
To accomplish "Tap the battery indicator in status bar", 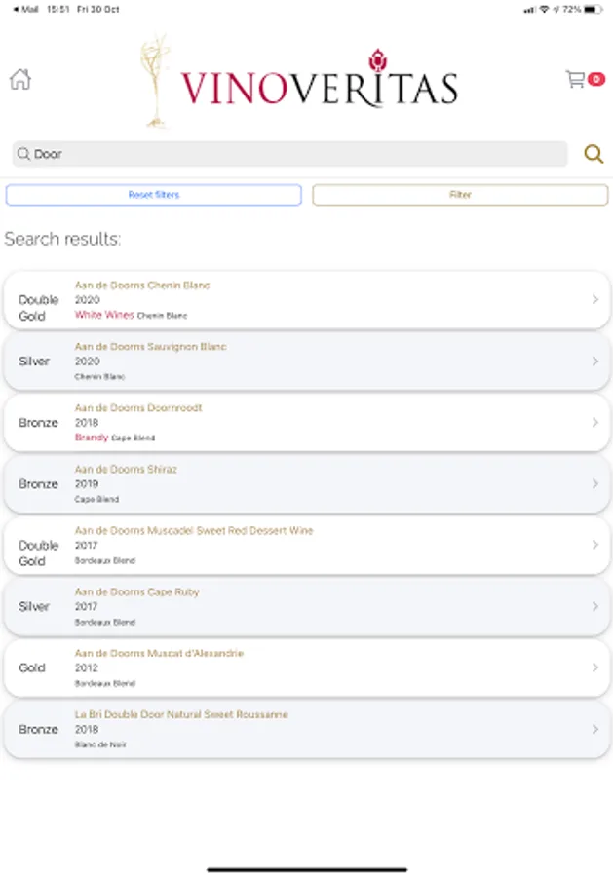I will click(x=594, y=9).
